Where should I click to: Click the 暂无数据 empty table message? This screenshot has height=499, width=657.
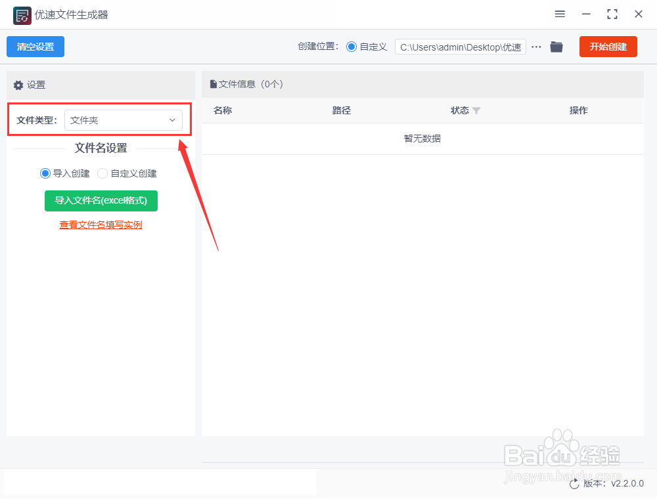(422, 139)
